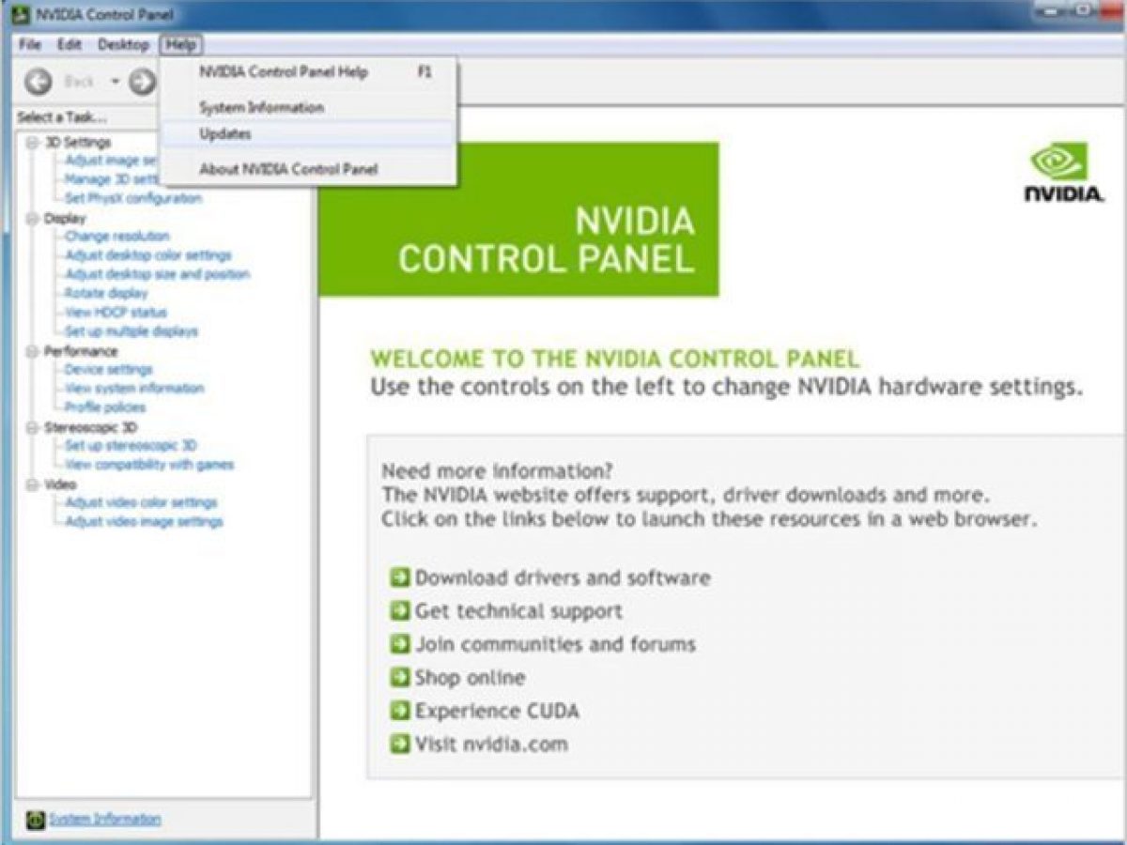Click the green arrow beside Get technical support
Viewport: 1127px width, 845px height.
[400, 611]
